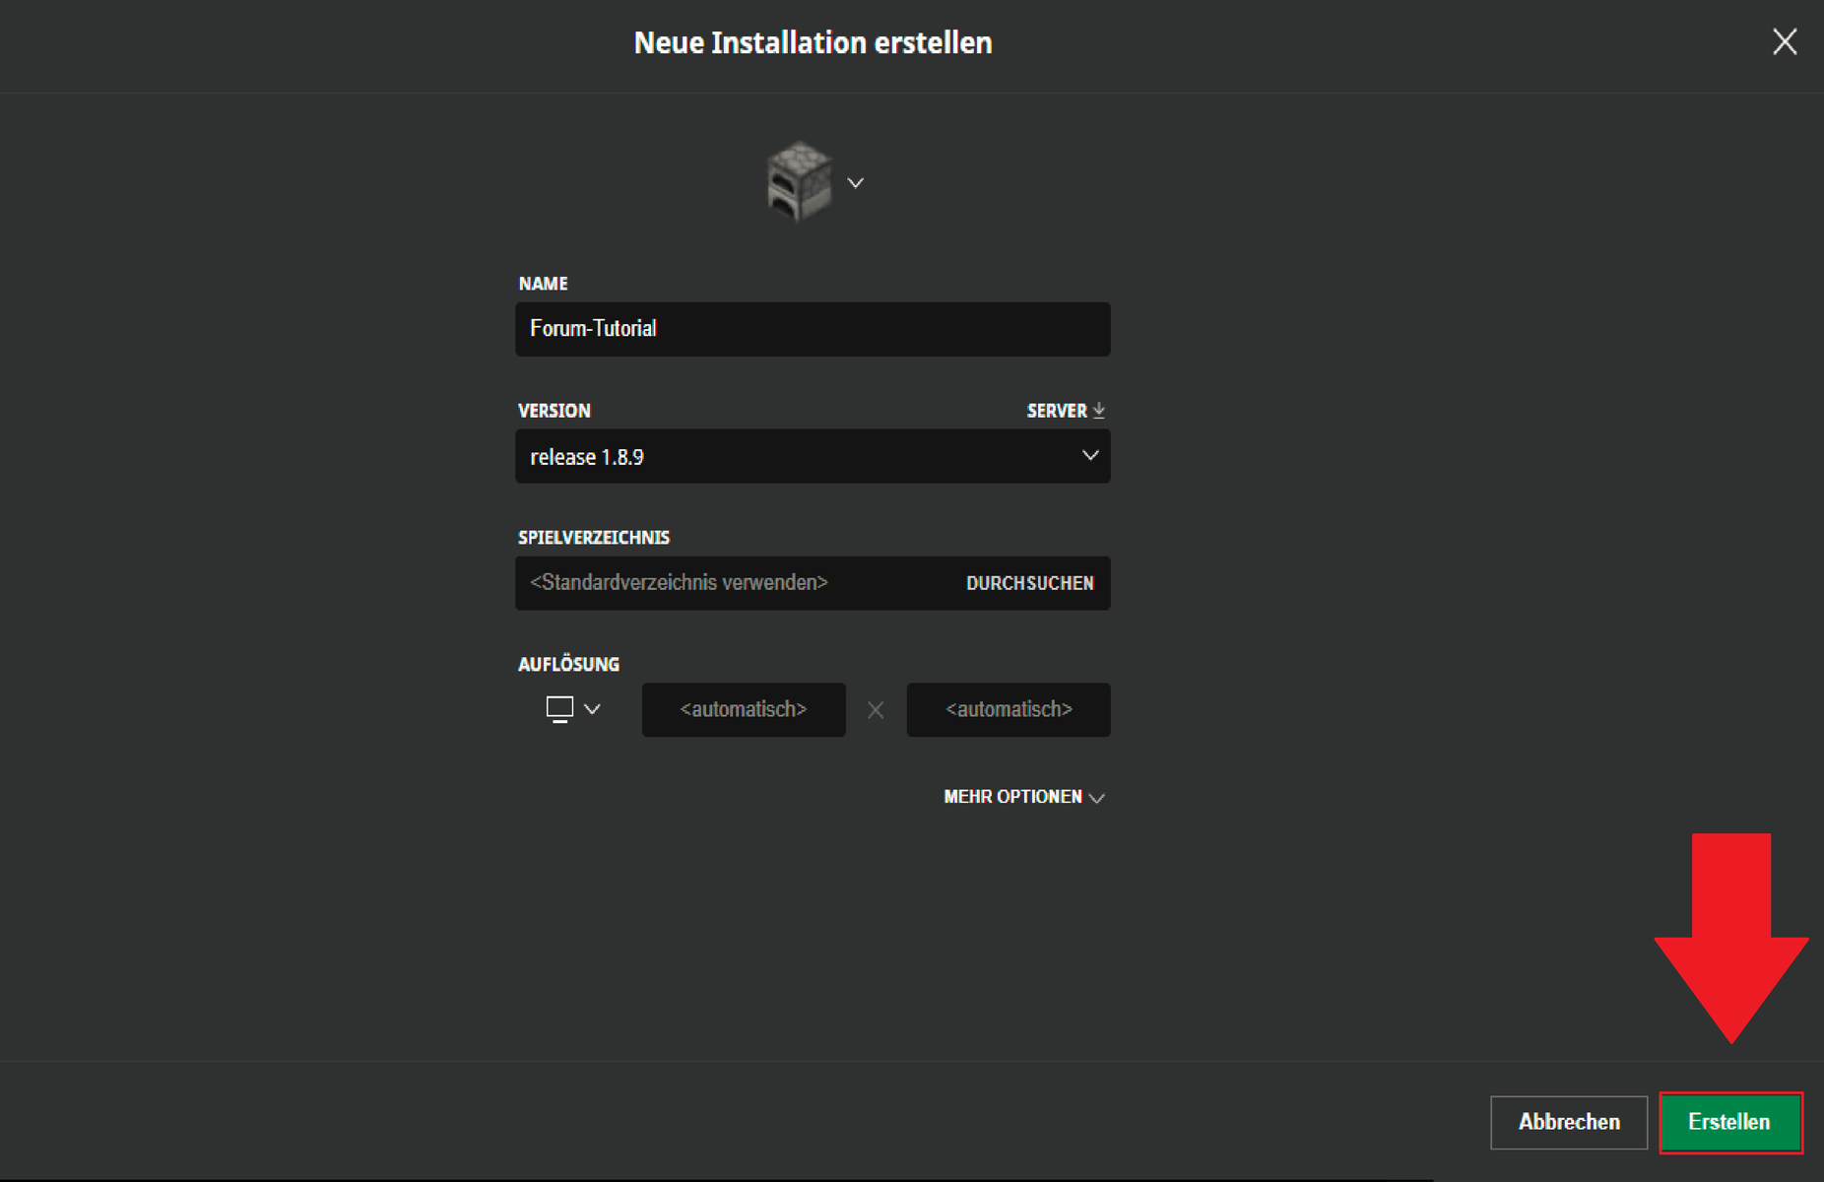Viewport: 1824px width, 1182px height.
Task: Click the resolution width automatisch field
Action: (x=744, y=709)
